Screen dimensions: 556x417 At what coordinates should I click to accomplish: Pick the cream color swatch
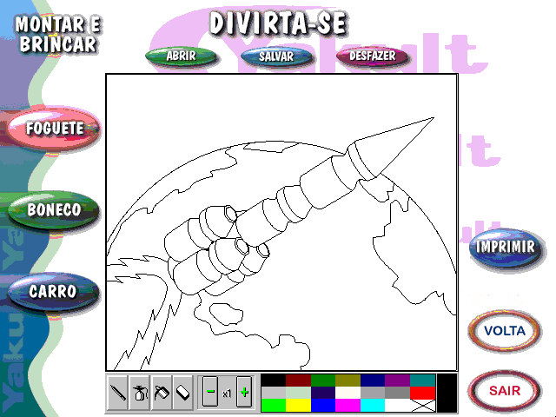point(347,393)
